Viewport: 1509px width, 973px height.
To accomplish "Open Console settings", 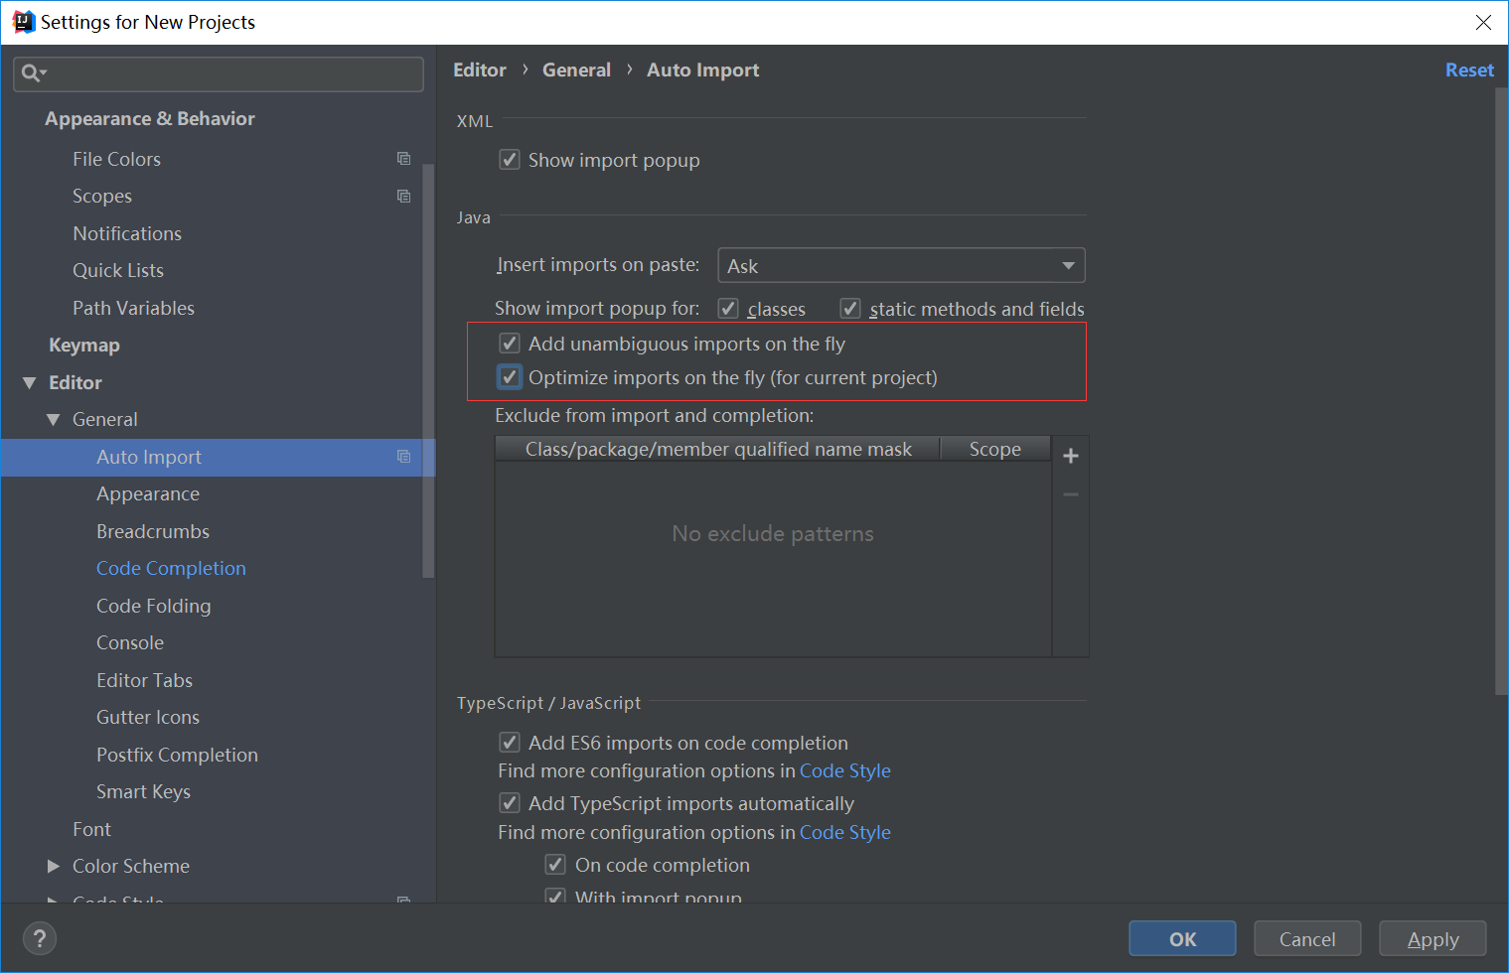I will tap(130, 642).
